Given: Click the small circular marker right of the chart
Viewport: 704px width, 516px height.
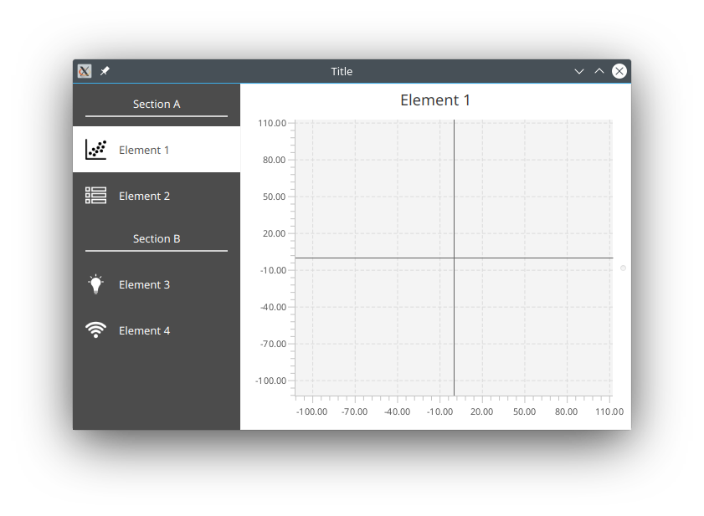Looking at the screenshot, I should tap(623, 268).
